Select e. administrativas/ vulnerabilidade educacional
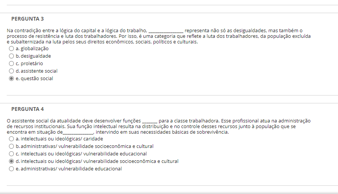The width and height of the screenshot is (338, 194). (x=12, y=169)
